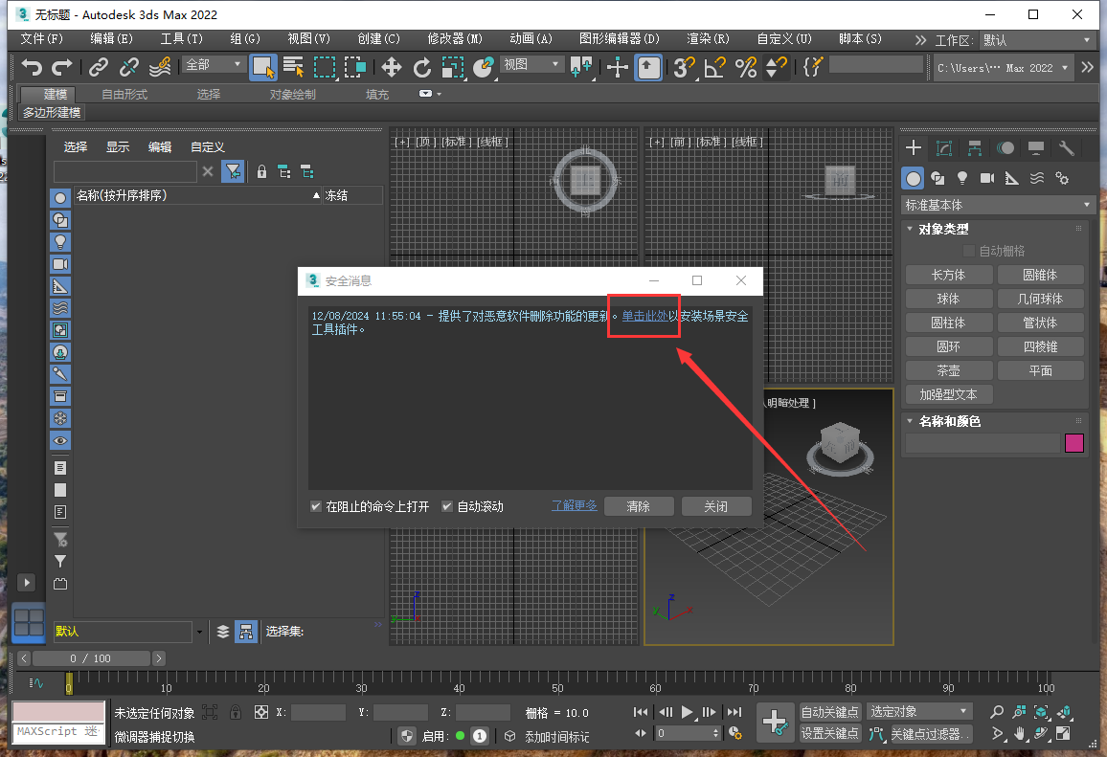1107x757 pixels.
Task: Choose the Rectangular Selection Region tool
Action: 325,68
